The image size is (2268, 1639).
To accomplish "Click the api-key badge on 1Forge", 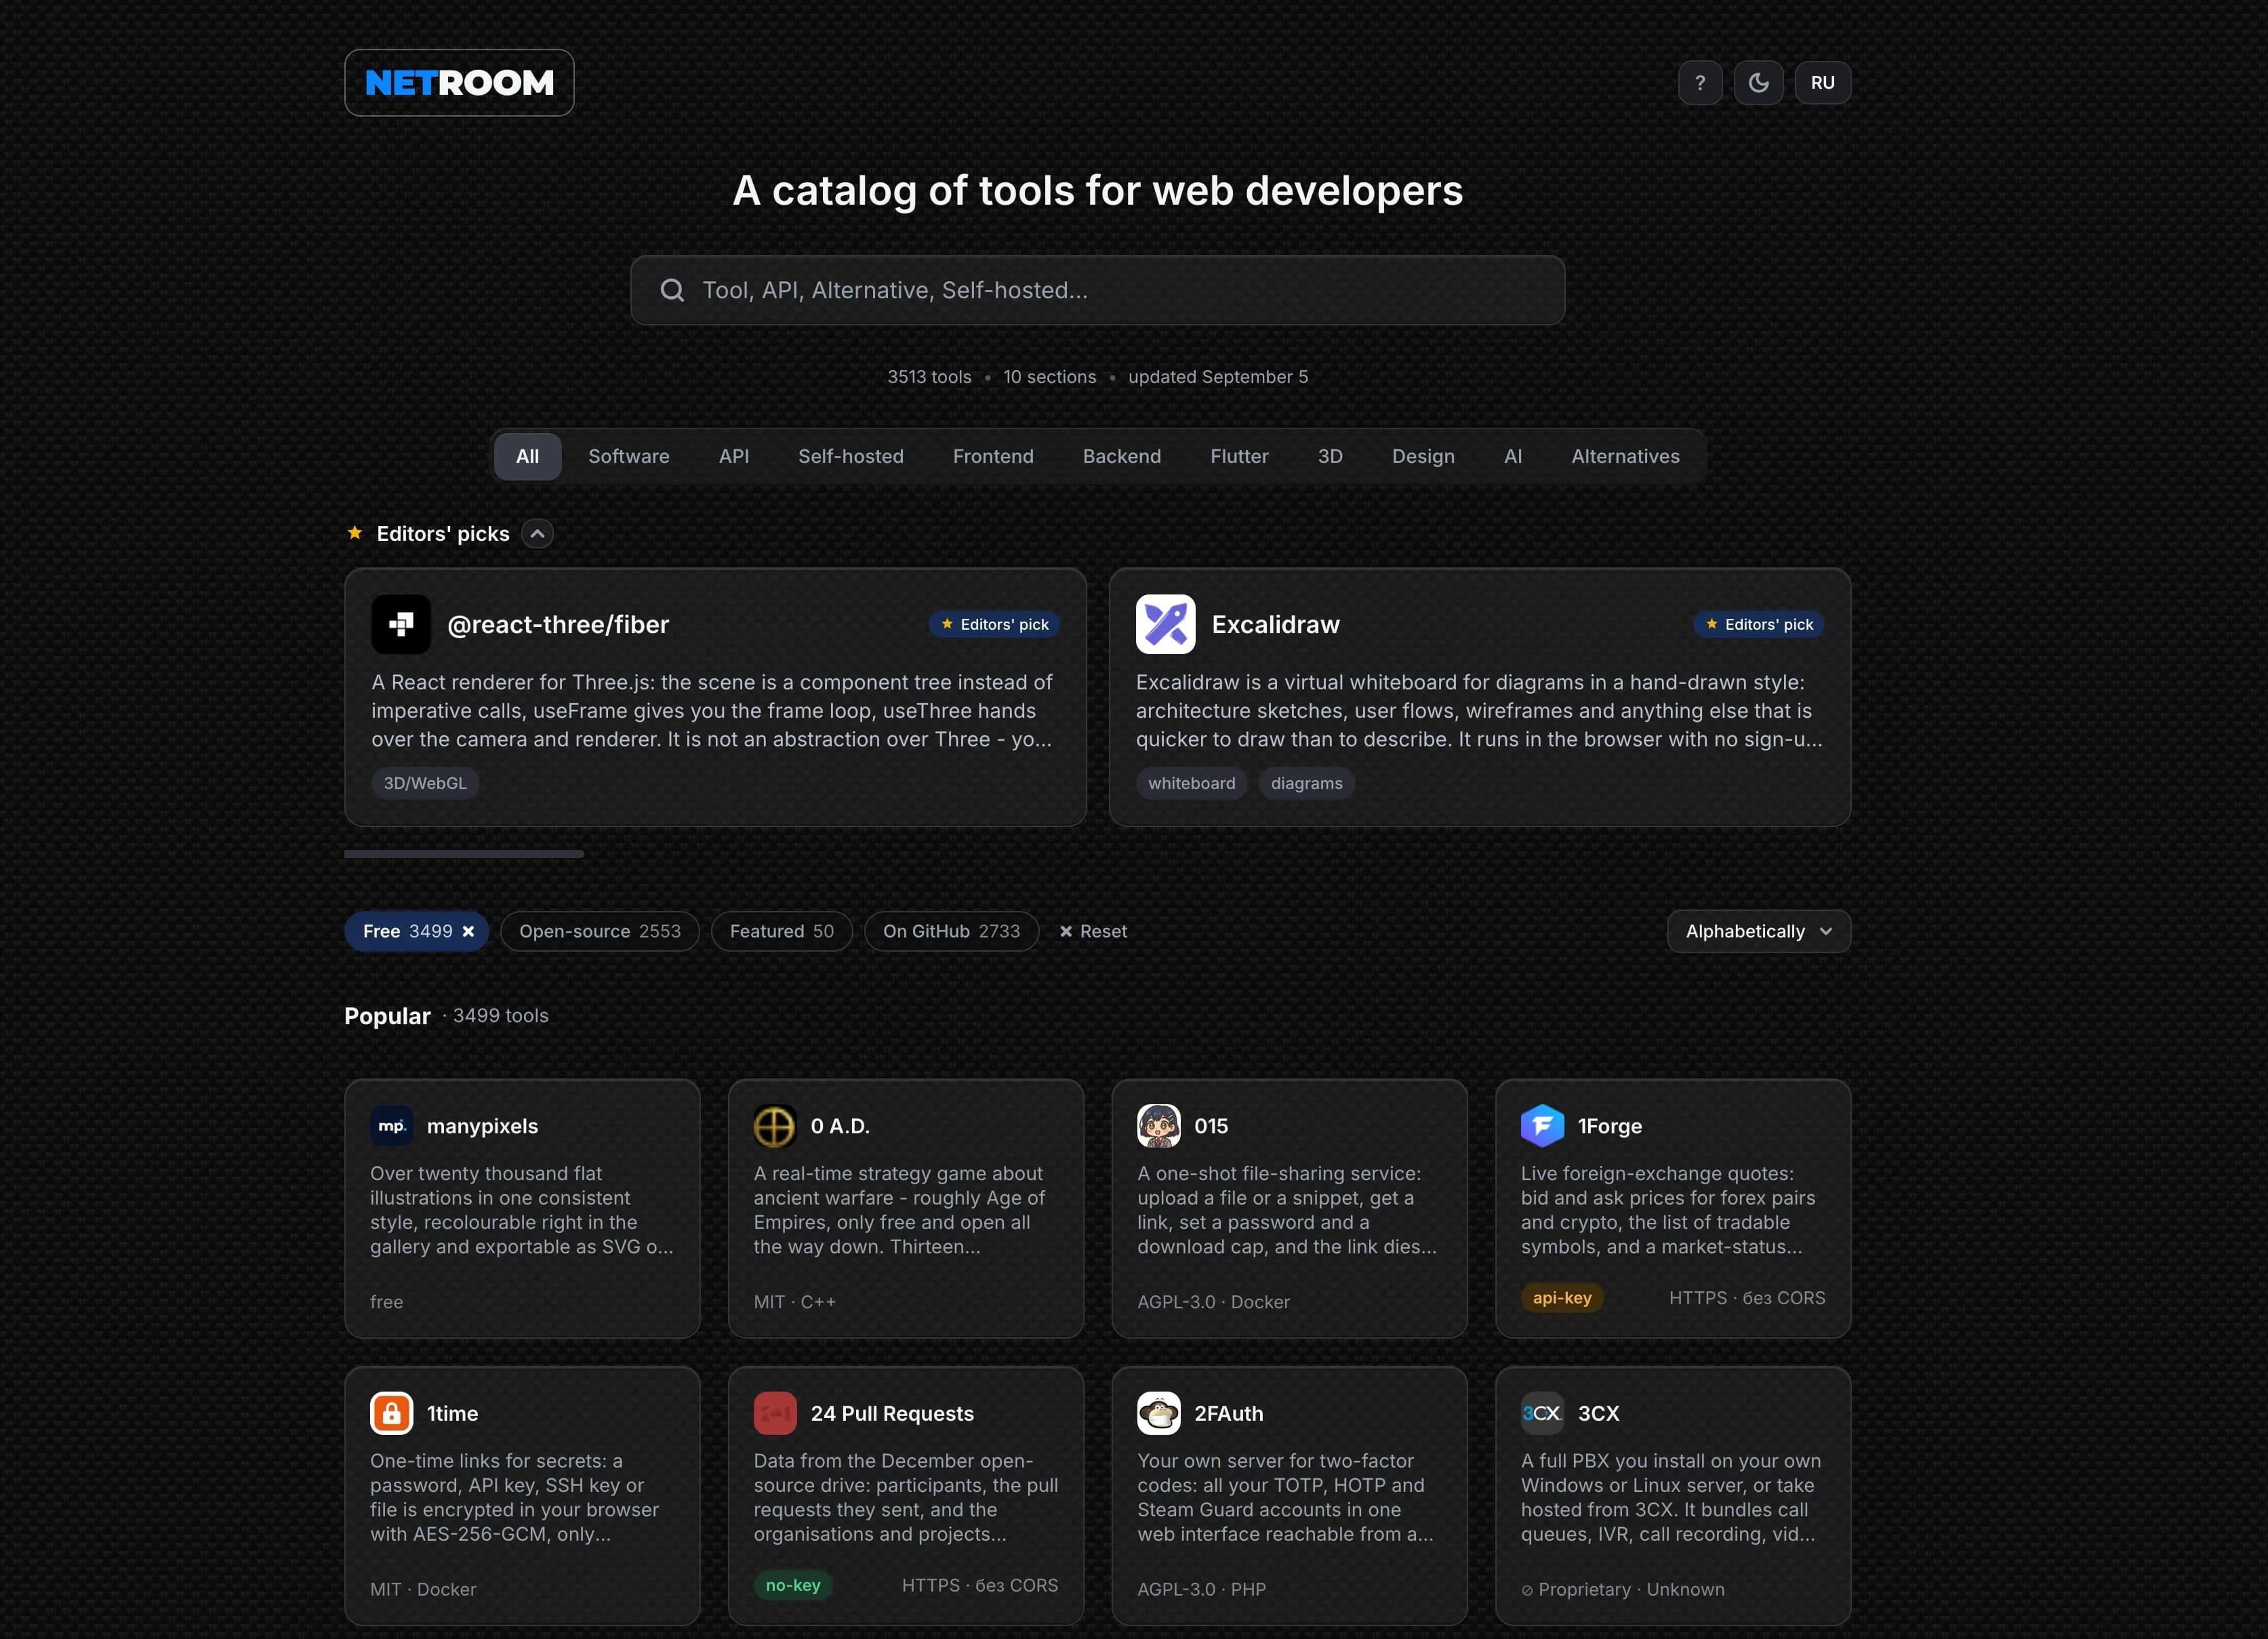I will click(x=1562, y=1297).
